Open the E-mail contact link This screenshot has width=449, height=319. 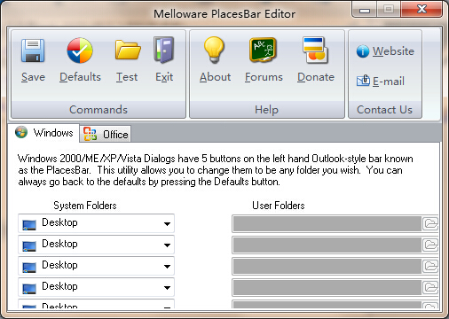[x=389, y=81]
